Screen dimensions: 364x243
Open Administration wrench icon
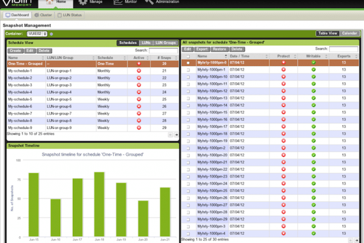149,2
